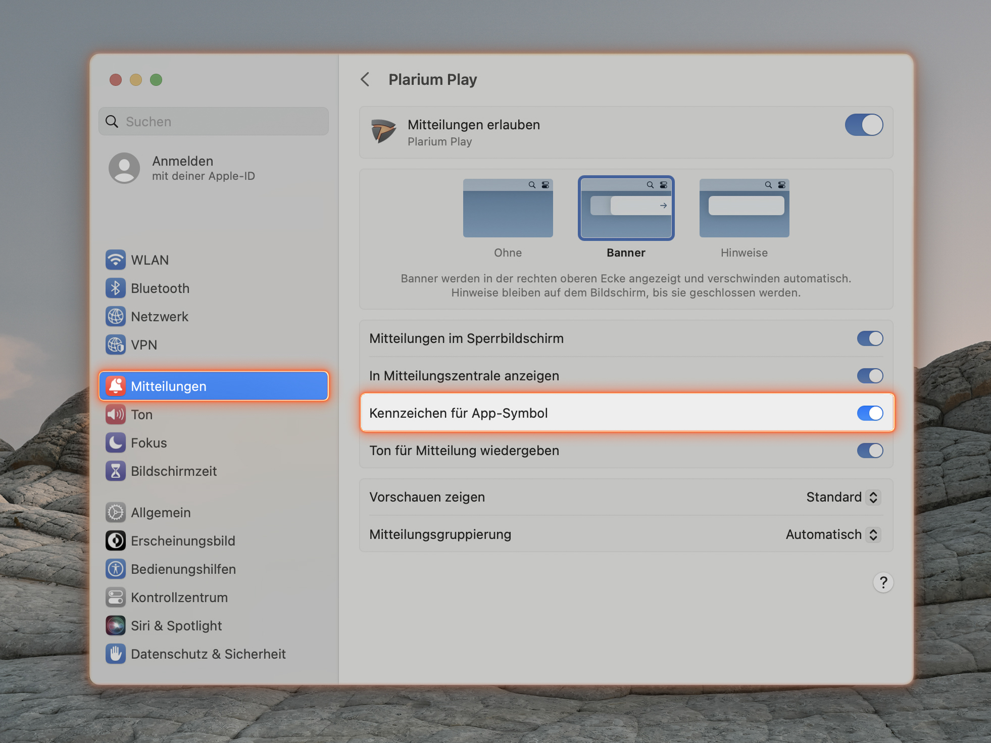Viewport: 991px width, 743px height.
Task: Click the Ohne label under thumbnail
Action: [x=508, y=253]
